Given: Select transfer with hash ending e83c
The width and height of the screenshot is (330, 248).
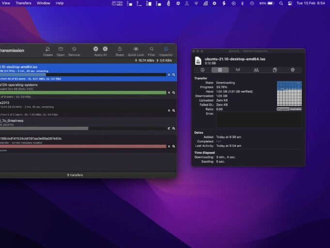Looking at the screenshot, I should pyautogui.click(x=88, y=144).
